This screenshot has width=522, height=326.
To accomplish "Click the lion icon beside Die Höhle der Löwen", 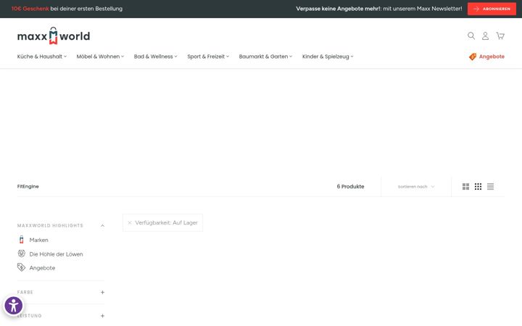I will (21, 254).
